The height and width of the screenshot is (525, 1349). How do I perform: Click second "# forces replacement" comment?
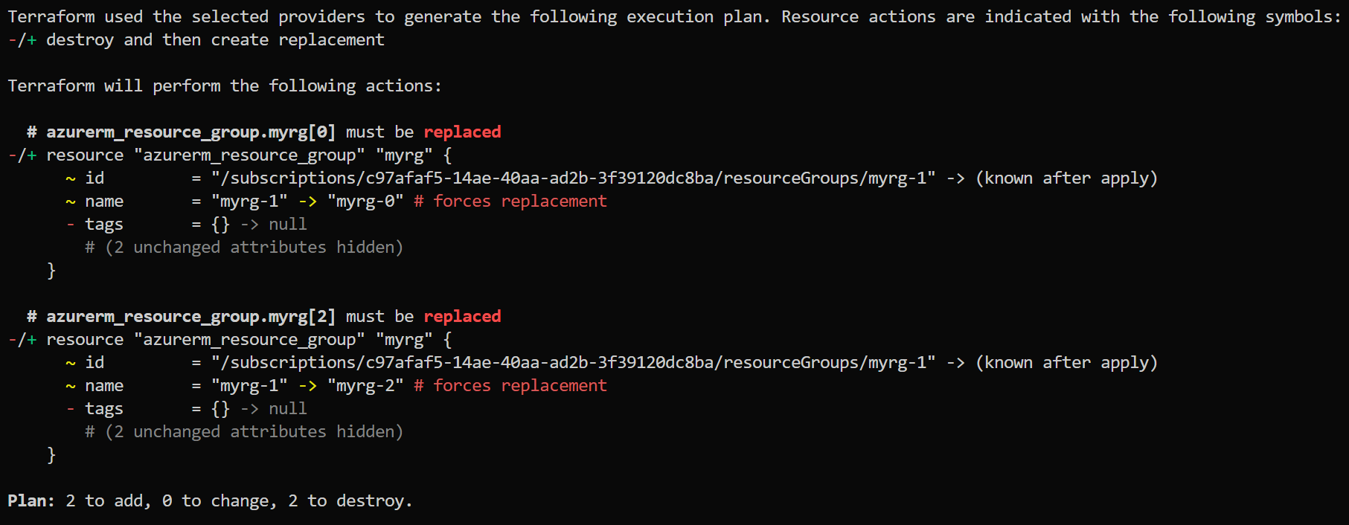coord(510,385)
